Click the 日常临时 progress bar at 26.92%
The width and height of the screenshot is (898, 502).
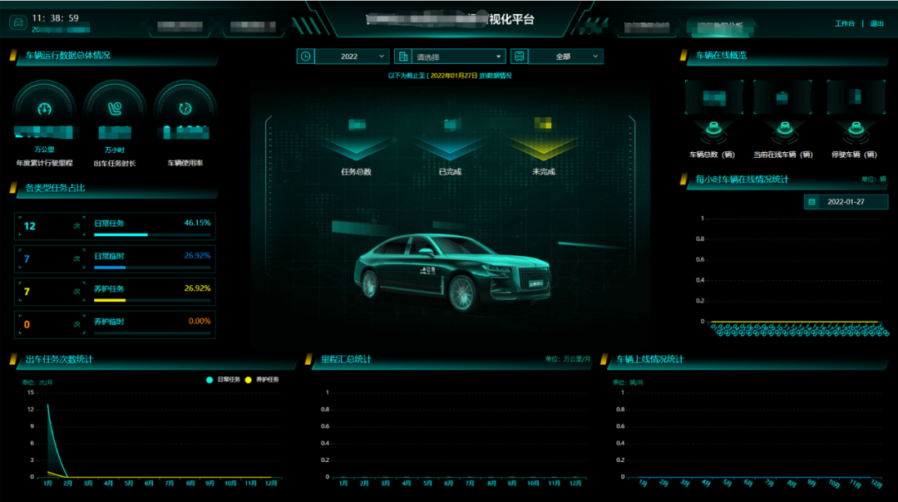(x=152, y=268)
